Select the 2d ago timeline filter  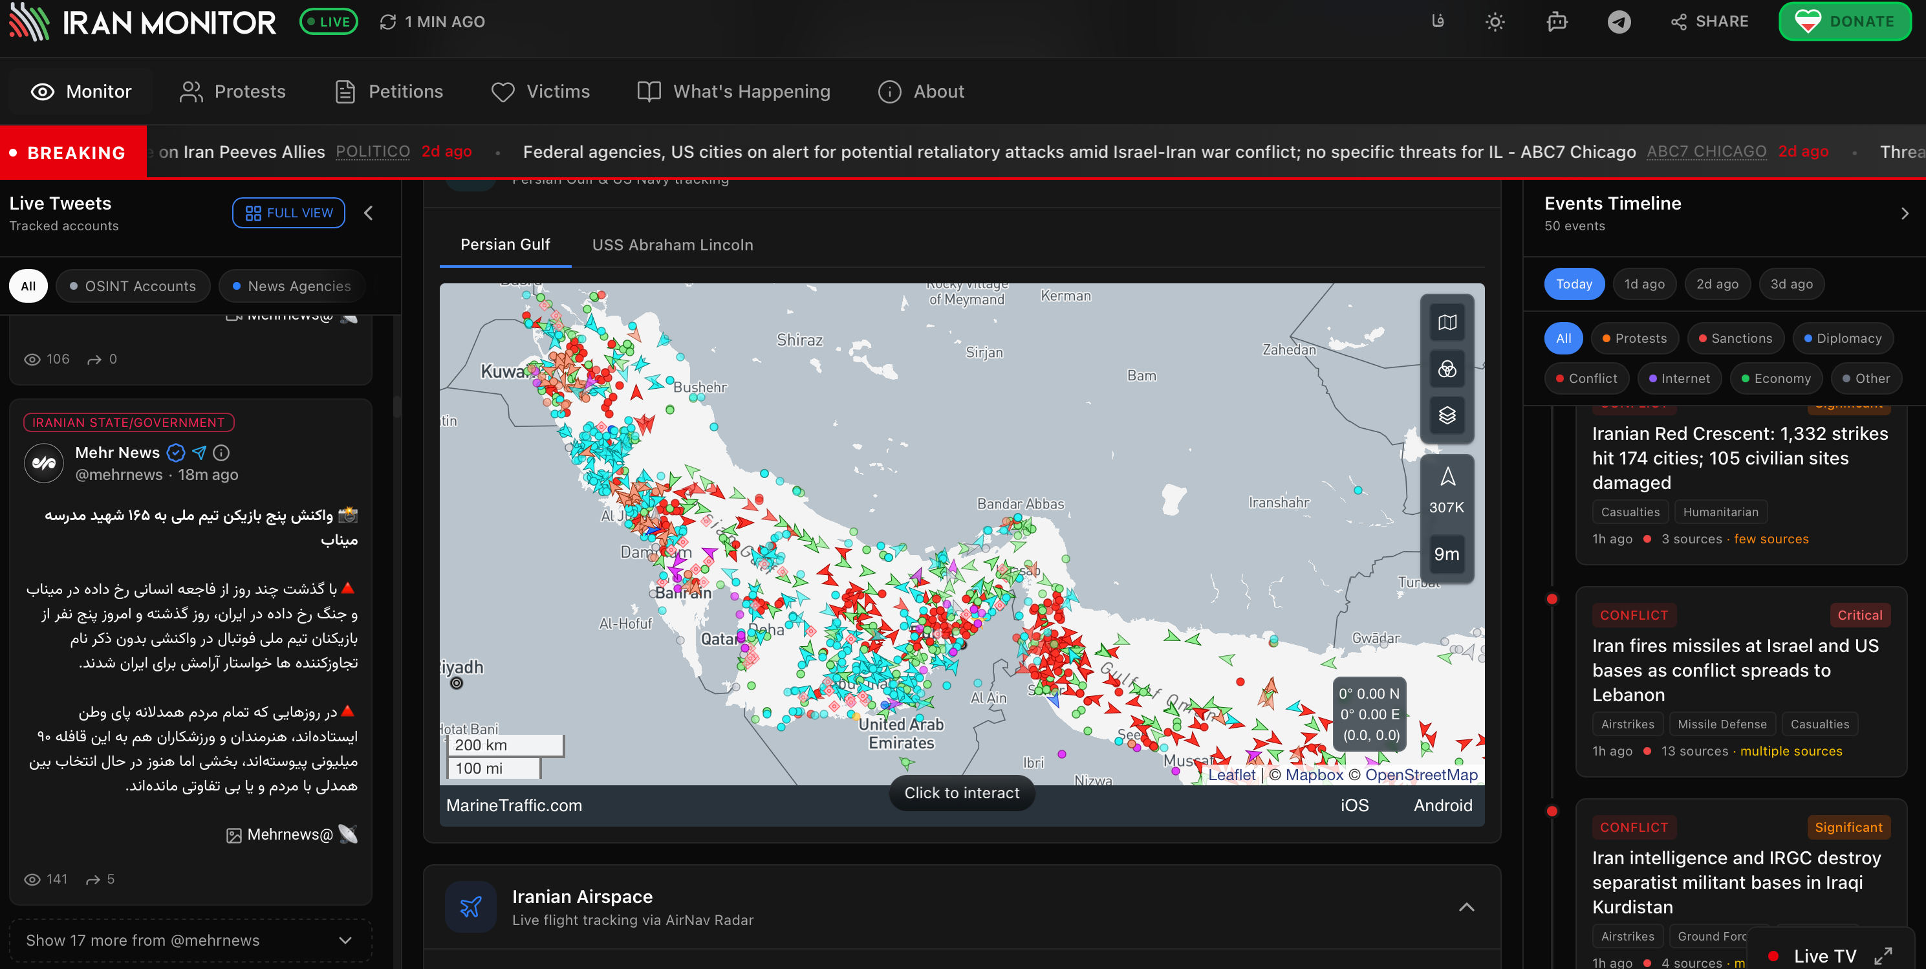[1716, 284]
